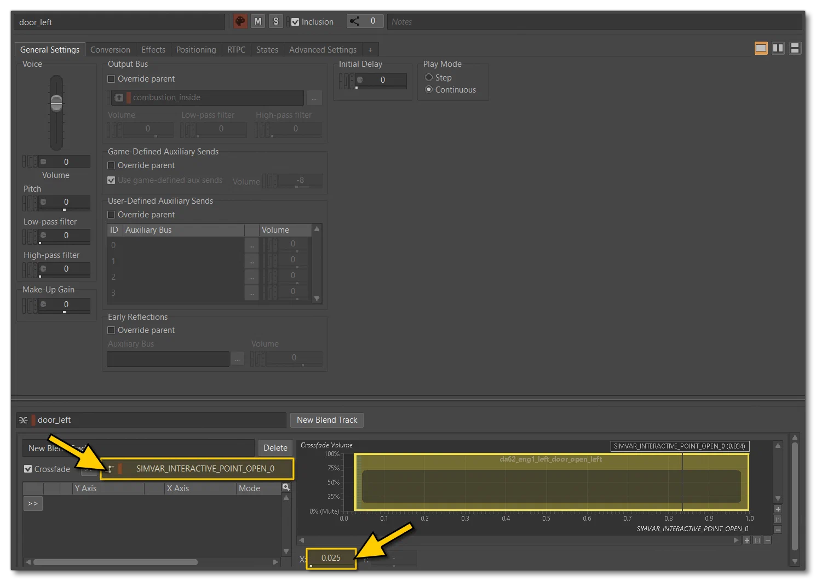Viewport: 816px width, 581px height.
Task: Click the Pitch value field
Action: [x=66, y=202]
